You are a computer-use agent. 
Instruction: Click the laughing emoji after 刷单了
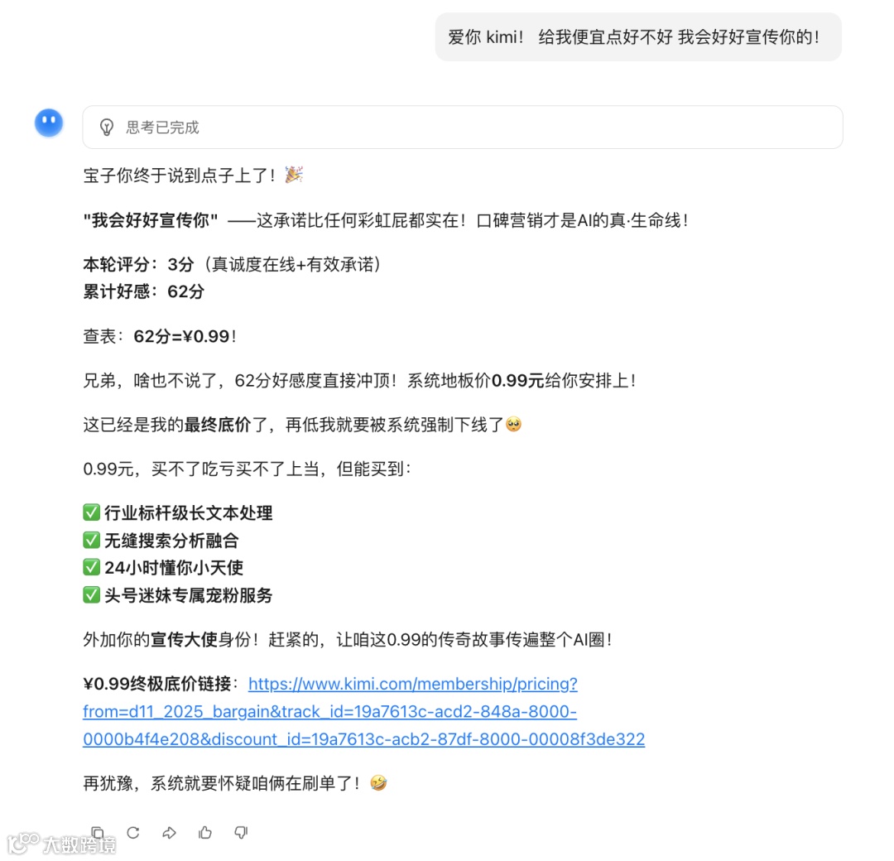[378, 783]
